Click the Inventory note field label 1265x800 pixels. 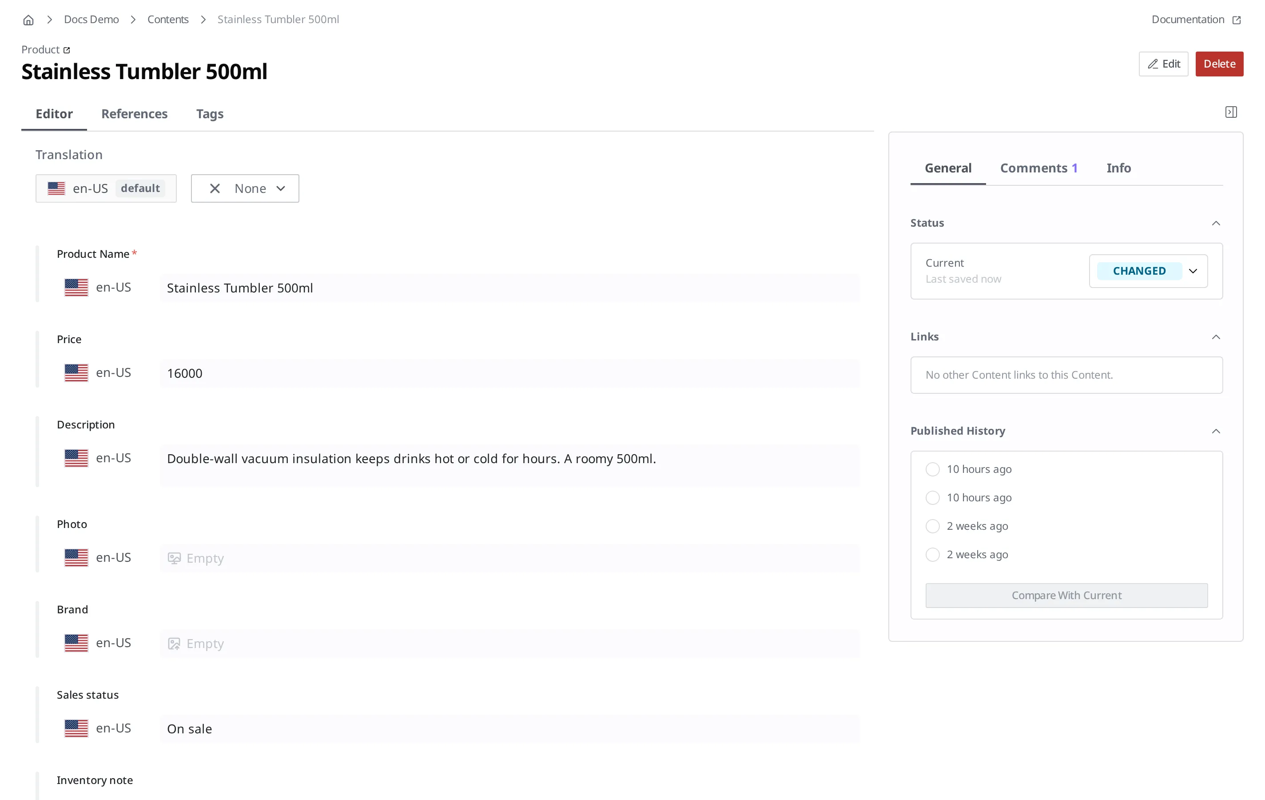click(x=95, y=780)
